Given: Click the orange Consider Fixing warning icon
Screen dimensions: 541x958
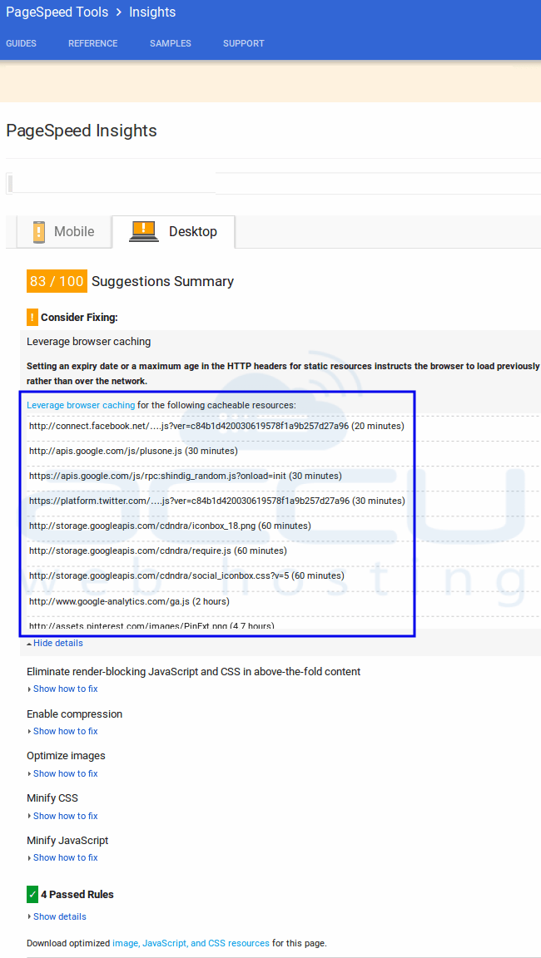Looking at the screenshot, I should (x=32, y=318).
